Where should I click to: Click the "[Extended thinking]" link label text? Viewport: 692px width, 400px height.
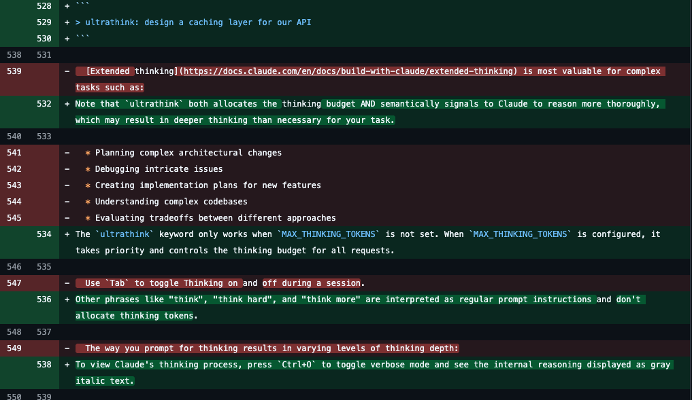[x=132, y=71]
